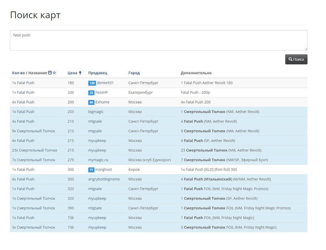Open the 23x Смертельный Толчок listing

[x=35, y=150]
